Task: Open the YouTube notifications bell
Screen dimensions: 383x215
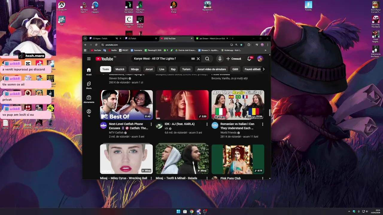Action: click(249, 59)
